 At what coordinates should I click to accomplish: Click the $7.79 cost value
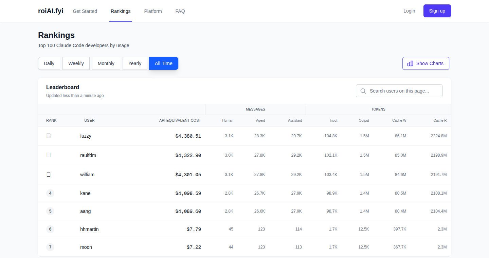[x=194, y=229]
